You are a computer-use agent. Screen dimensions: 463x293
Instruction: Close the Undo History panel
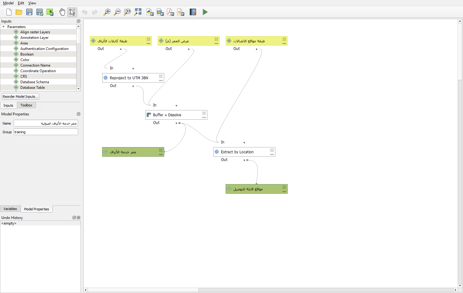78,218
